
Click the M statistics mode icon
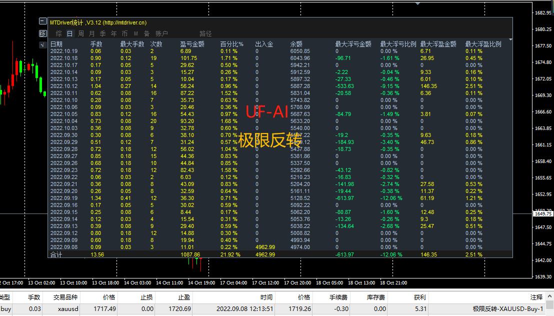135,33
